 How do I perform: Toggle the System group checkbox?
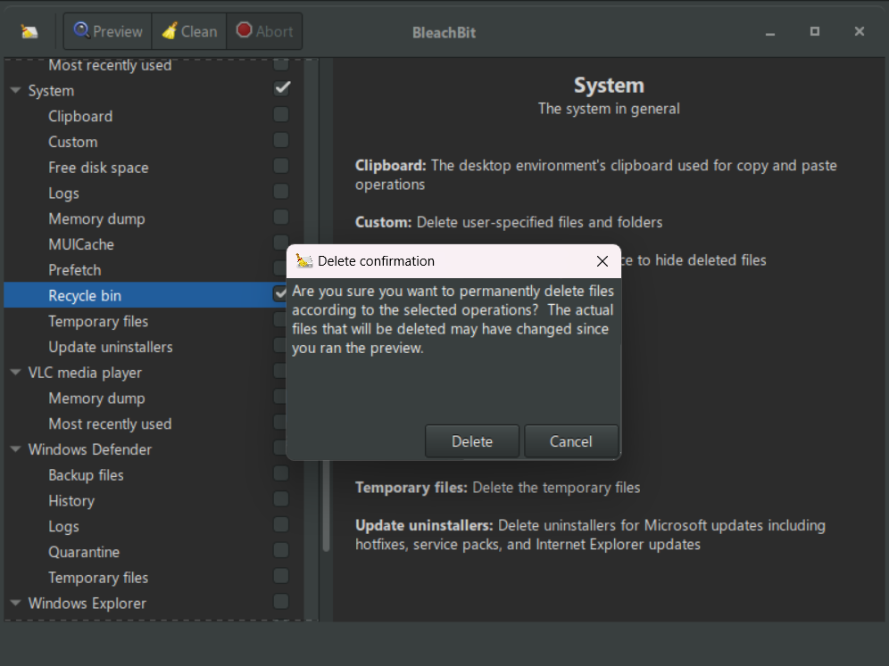[x=282, y=88]
